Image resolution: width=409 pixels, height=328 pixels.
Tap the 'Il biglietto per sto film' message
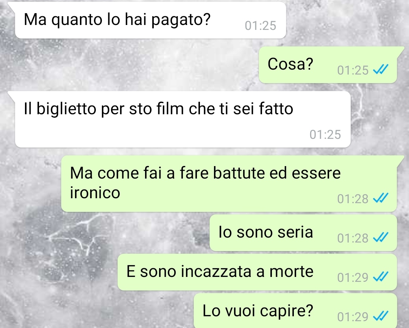pos(183,119)
